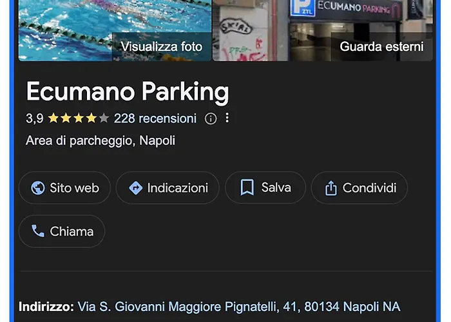Open the 228 recensioni link

tap(155, 118)
